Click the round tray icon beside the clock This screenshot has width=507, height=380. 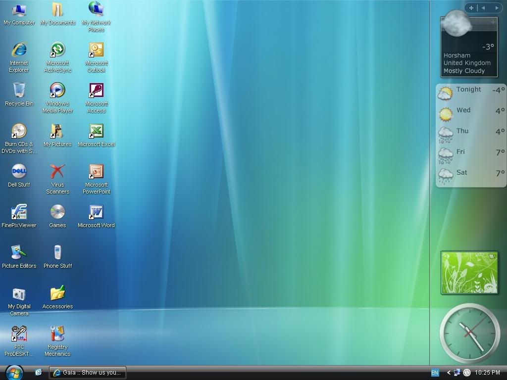(x=466, y=373)
